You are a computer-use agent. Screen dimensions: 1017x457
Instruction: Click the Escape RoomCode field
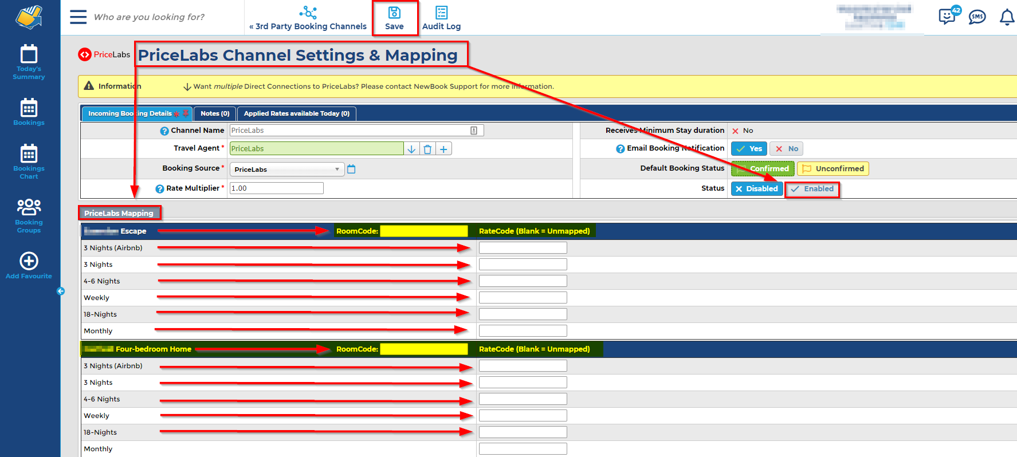coord(424,231)
